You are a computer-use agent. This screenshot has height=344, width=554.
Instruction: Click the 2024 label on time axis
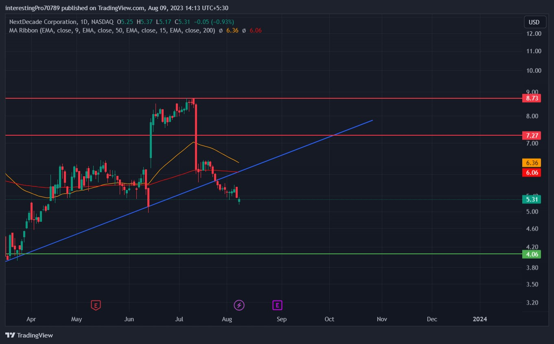tap(480, 319)
